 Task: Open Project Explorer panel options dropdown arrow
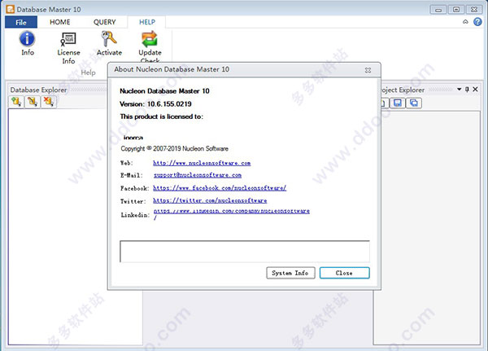(459, 90)
